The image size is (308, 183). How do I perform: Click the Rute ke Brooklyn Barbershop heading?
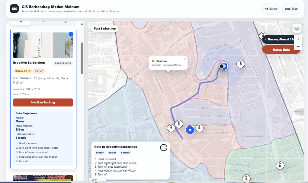(x=116, y=147)
